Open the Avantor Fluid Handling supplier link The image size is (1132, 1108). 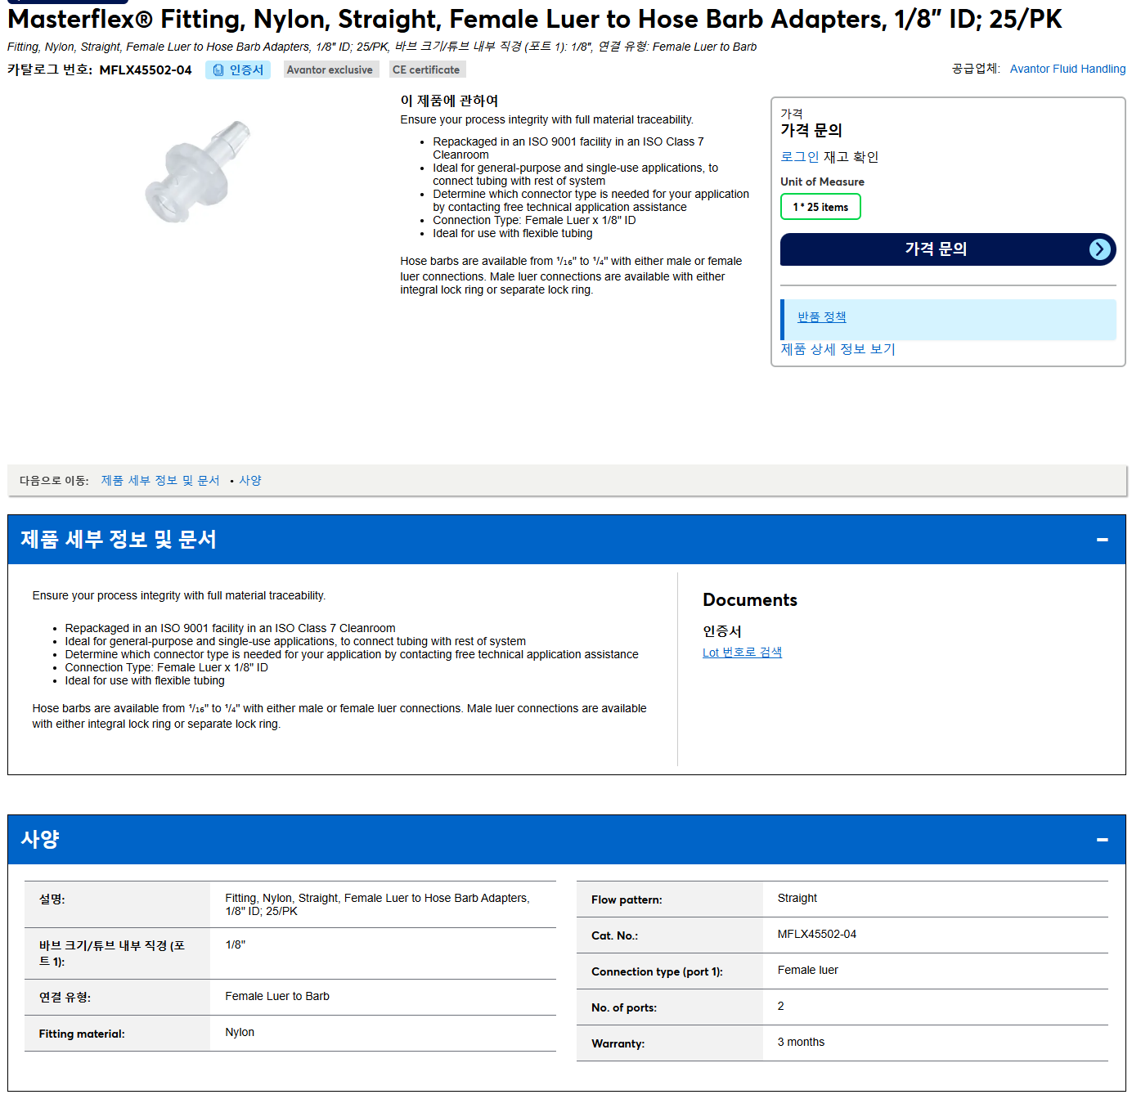[x=1067, y=69]
